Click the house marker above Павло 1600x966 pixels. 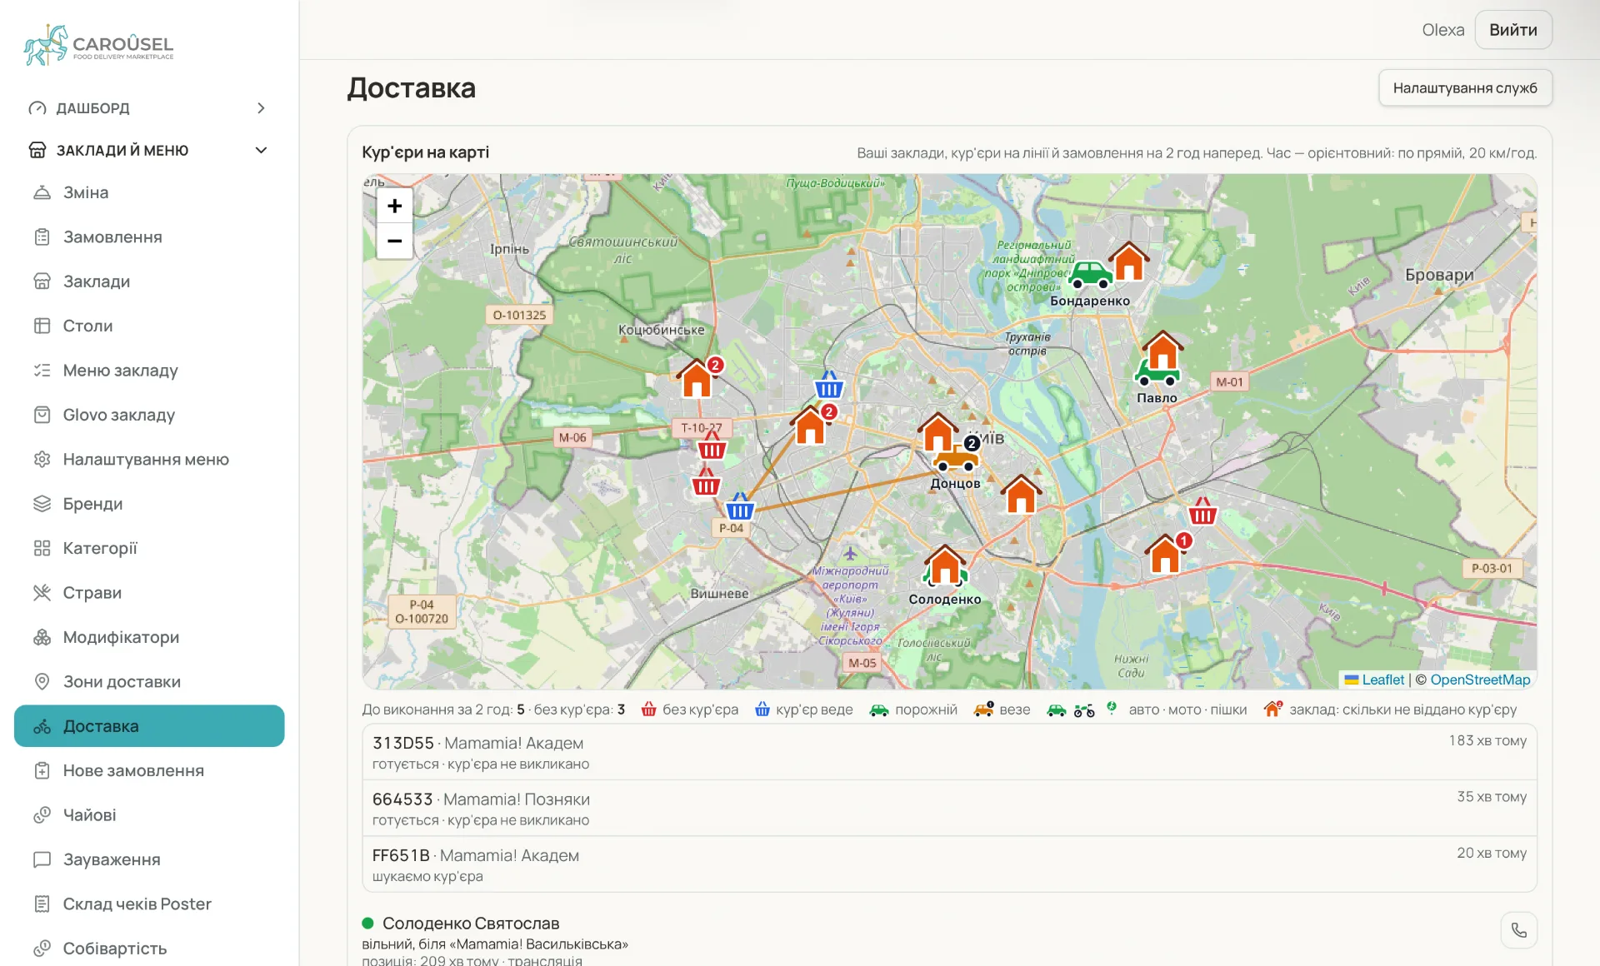pyautogui.click(x=1162, y=351)
